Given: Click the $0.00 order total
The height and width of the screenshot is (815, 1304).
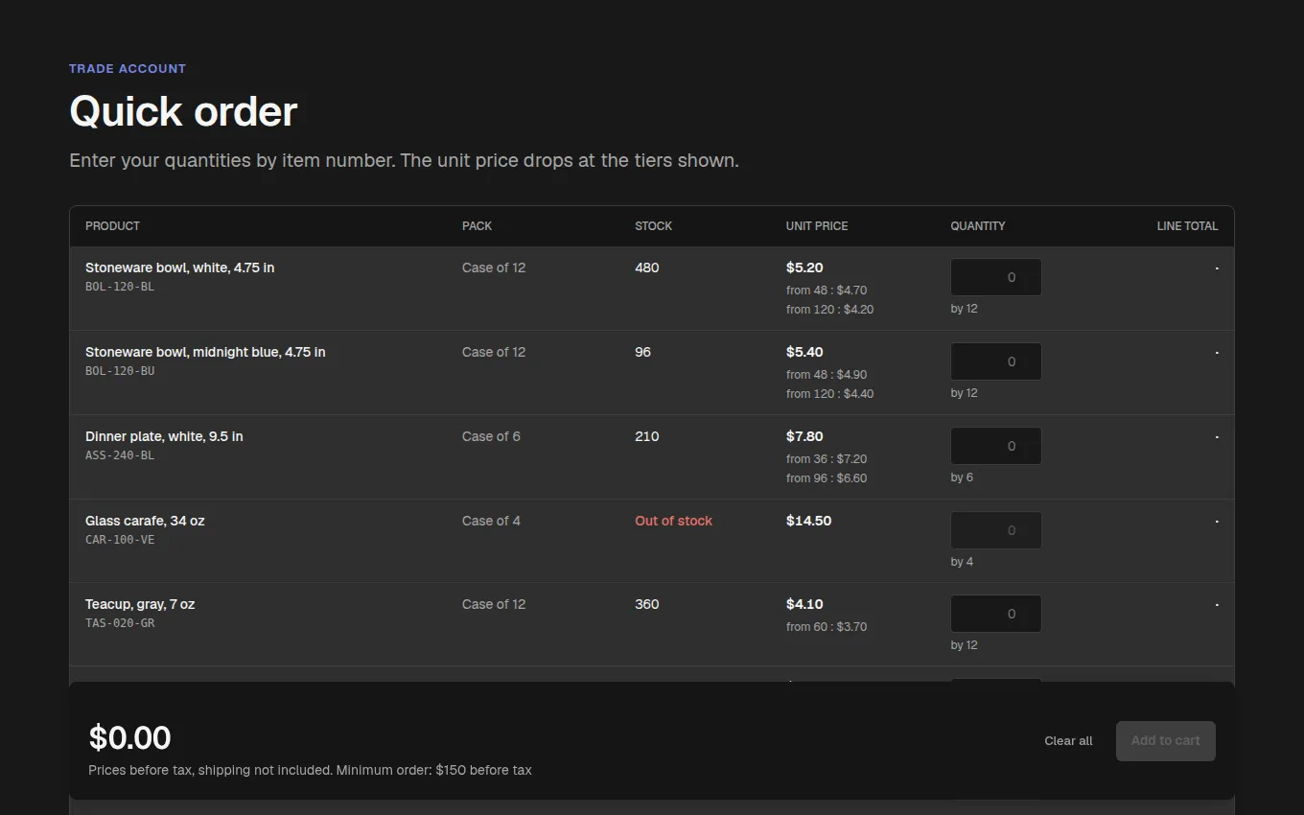Looking at the screenshot, I should click(x=129, y=738).
